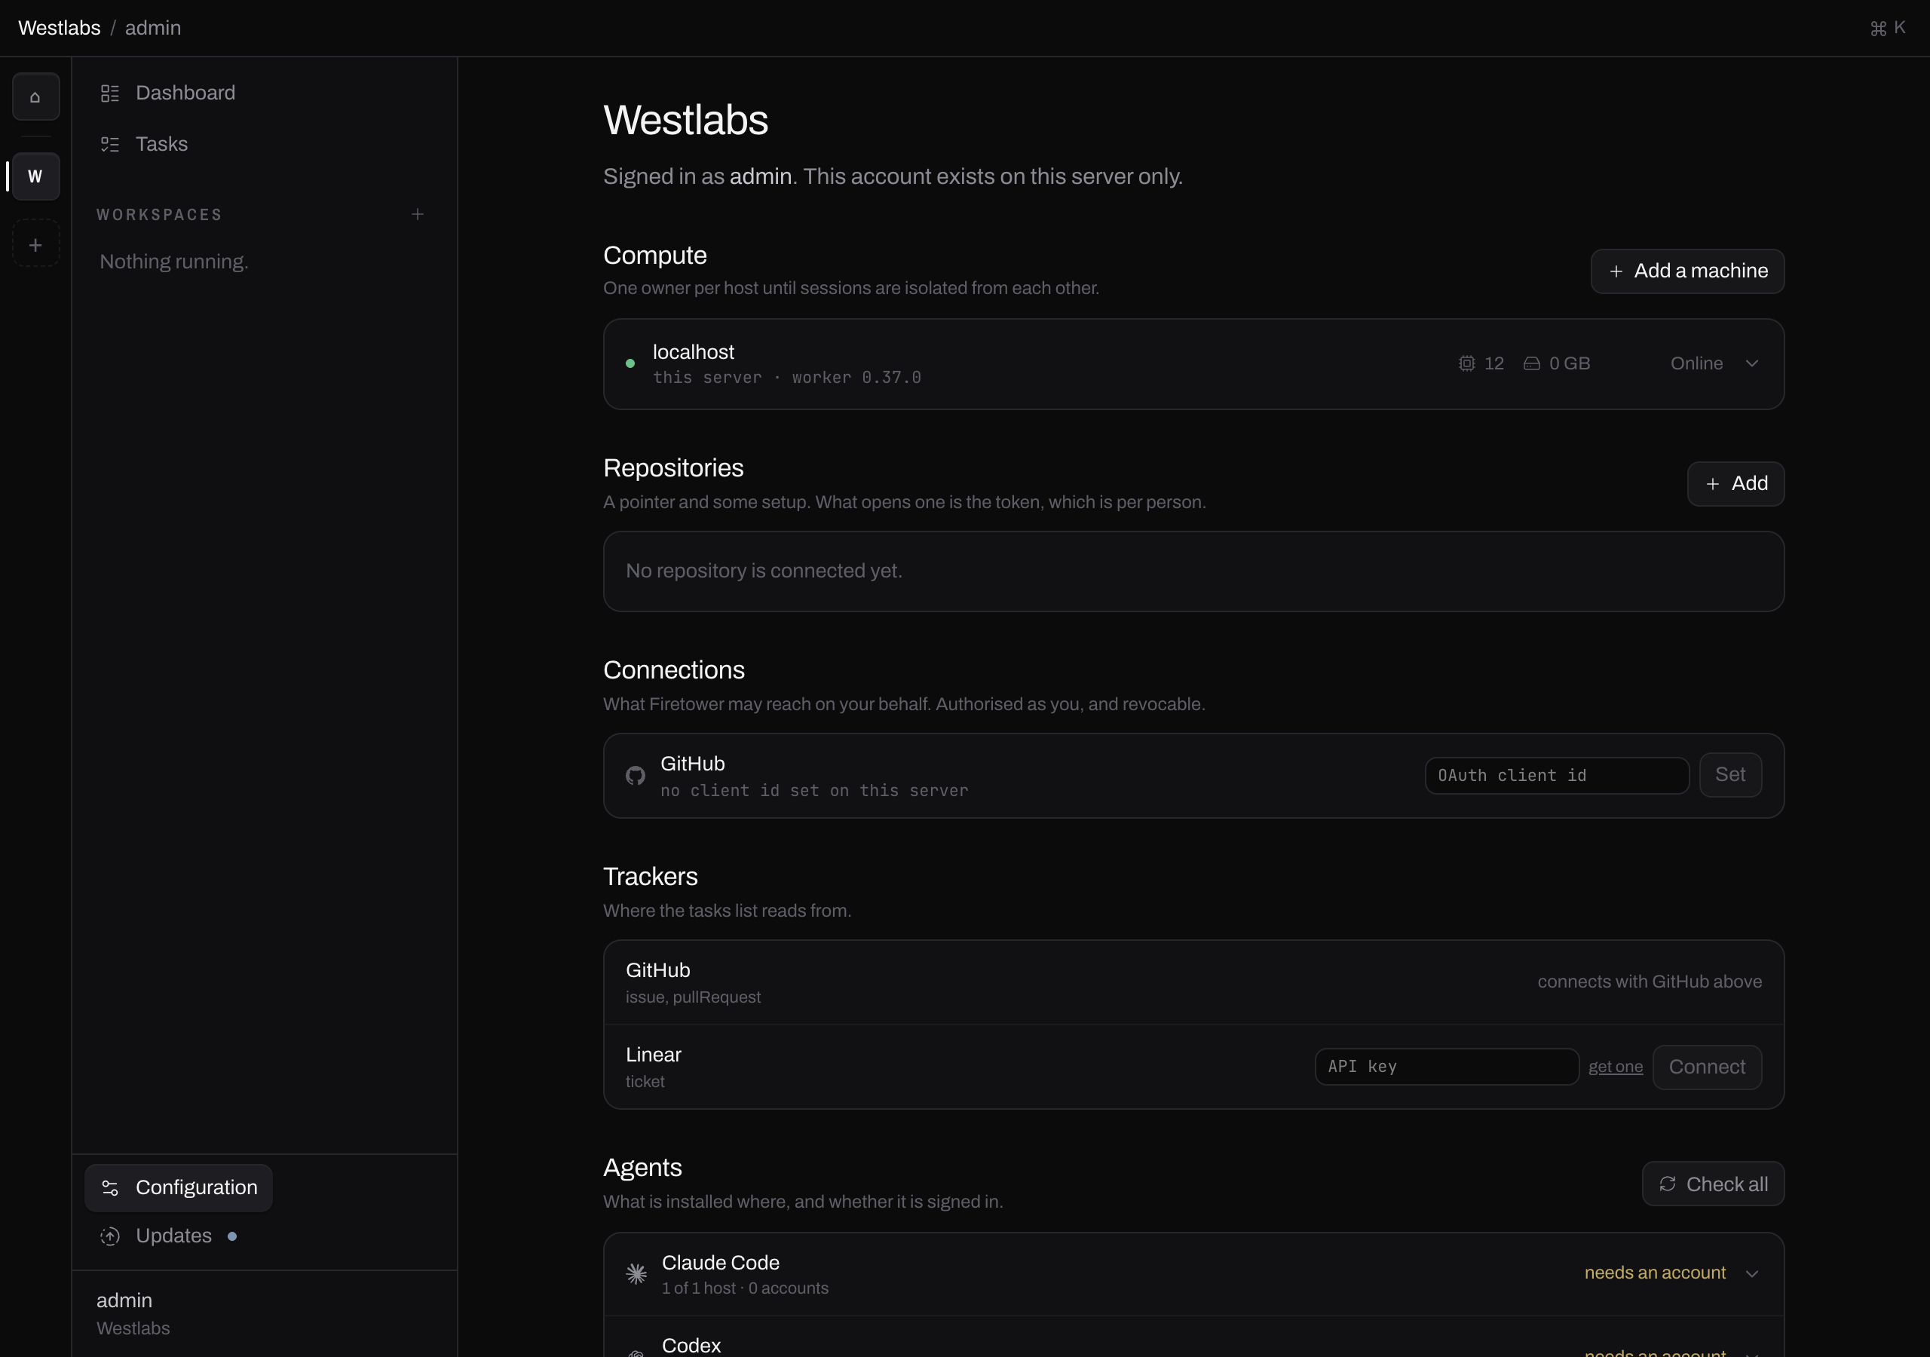Image resolution: width=1930 pixels, height=1357 pixels.
Task: Click the Configuration sliders icon
Action: point(110,1187)
